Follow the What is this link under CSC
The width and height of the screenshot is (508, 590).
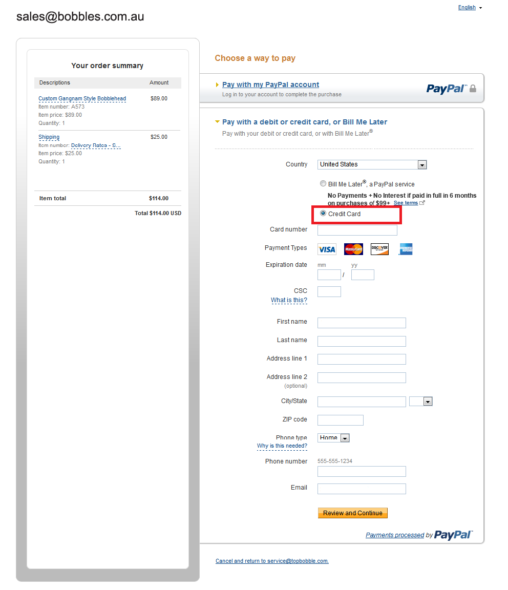click(x=289, y=300)
